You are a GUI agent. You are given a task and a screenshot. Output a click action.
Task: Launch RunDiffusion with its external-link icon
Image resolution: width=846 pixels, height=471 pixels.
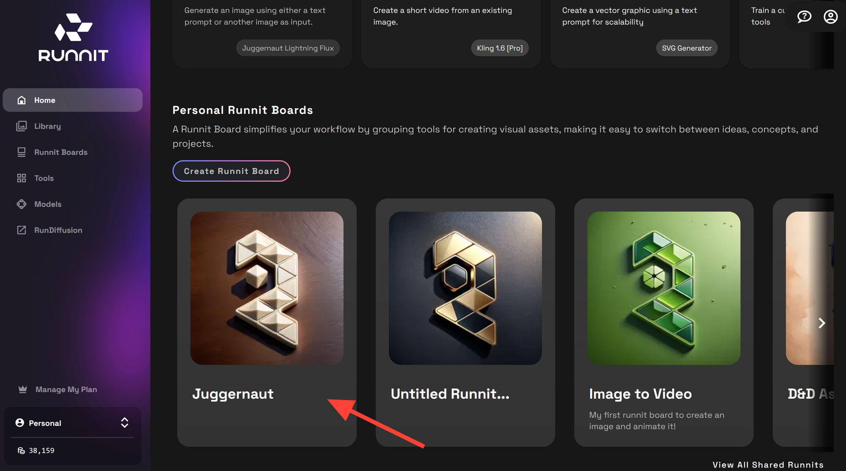22,230
